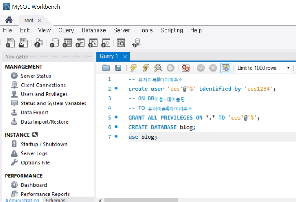Open the Scripting menu
Screen dimensions: 296x202
tap(172, 30)
